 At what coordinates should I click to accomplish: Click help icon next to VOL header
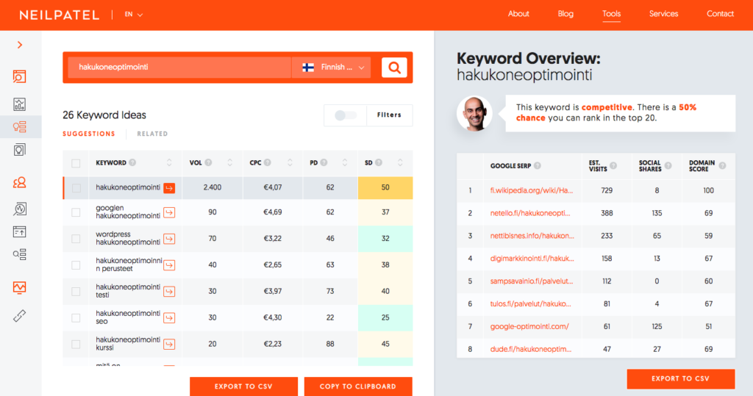[x=208, y=162]
